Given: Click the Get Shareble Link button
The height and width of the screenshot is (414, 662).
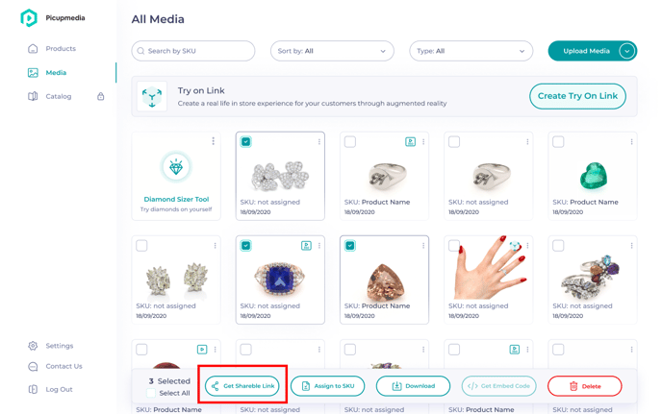Looking at the screenshot, I should (242, 386).
